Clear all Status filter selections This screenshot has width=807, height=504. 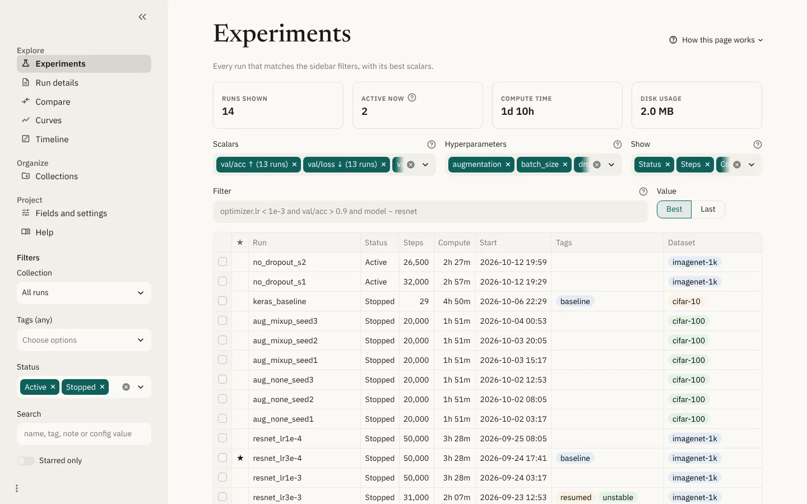pos(126,387)
